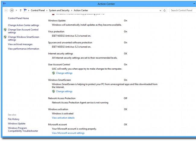The width and height of the screenshot is (196, 141).
Task: Select the Windows Update heading text
Action: tap(57, 21)
